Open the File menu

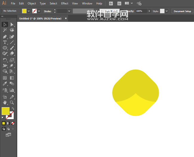(13, 4)
